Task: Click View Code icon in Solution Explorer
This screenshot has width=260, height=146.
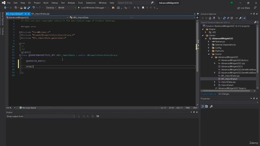Action: (236, 18)
